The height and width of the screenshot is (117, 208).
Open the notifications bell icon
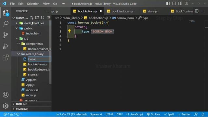(203, 114)
